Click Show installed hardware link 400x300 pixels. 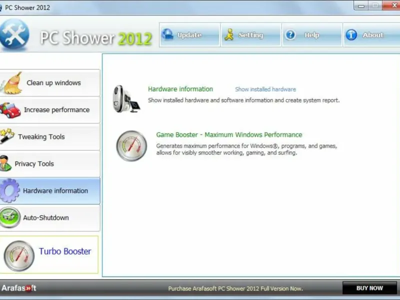click(265, 89)
